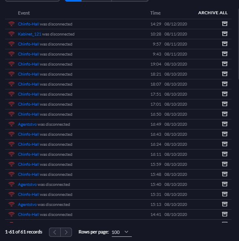Click the ARCHIVE ALL button

(x=213, y=13)
